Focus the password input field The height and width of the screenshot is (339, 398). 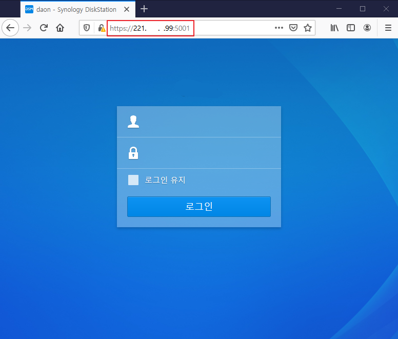(x=199, y=153)
